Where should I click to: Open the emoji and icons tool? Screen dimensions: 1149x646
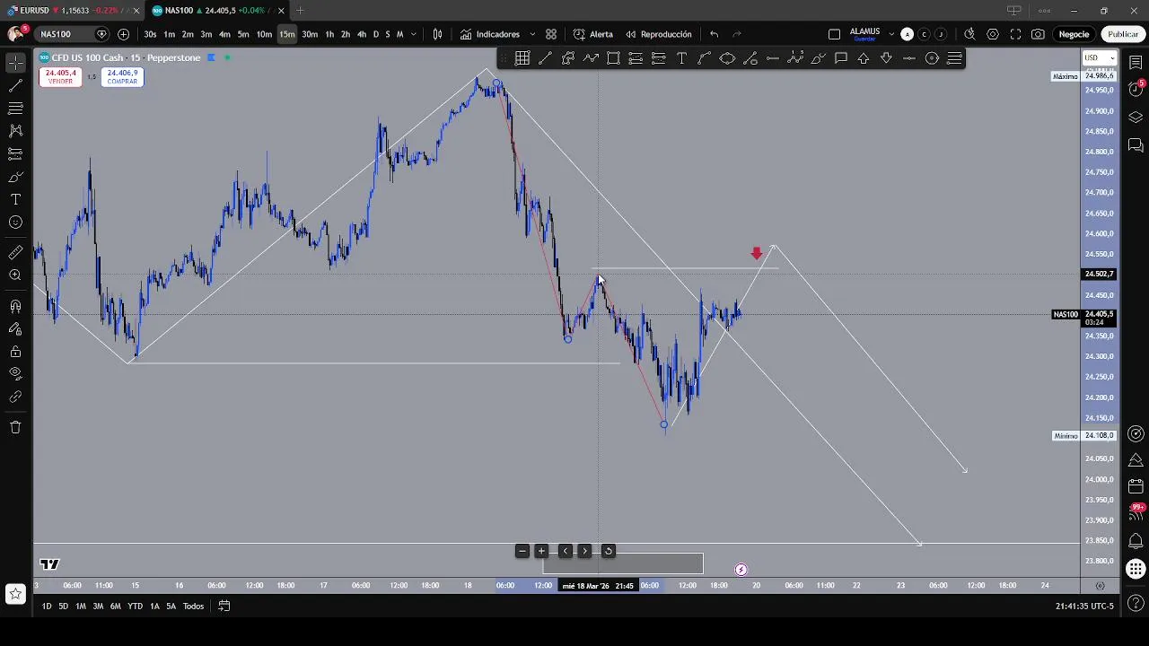(x=15, y=222)
